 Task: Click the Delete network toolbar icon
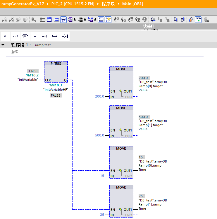11,20
